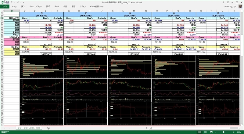The width and height of the screenshot is (244, 134).
Task: Click the zoom in plus button
Action: click(234, 132)
